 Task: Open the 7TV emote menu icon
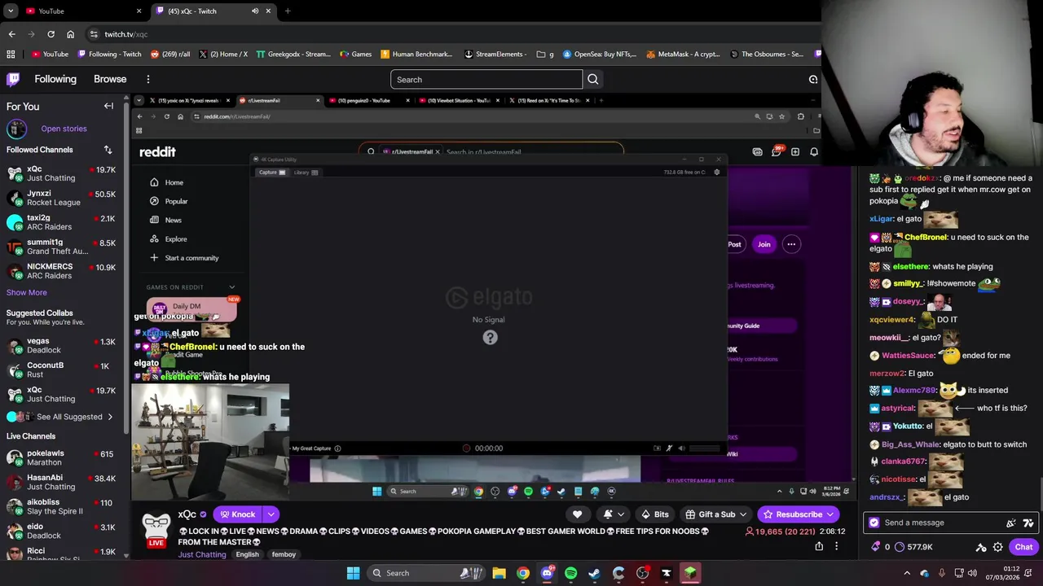click(x=1028, y=523)
